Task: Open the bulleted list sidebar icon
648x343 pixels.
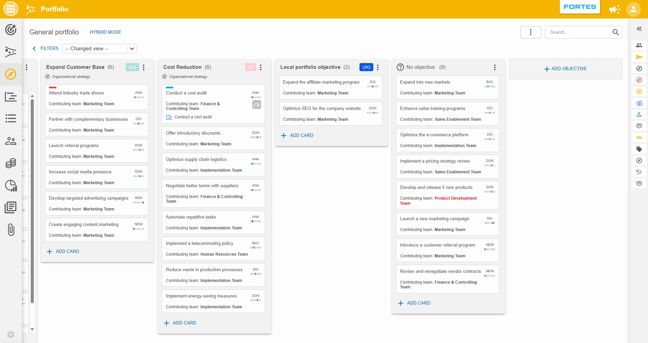Action: (11, 118)
